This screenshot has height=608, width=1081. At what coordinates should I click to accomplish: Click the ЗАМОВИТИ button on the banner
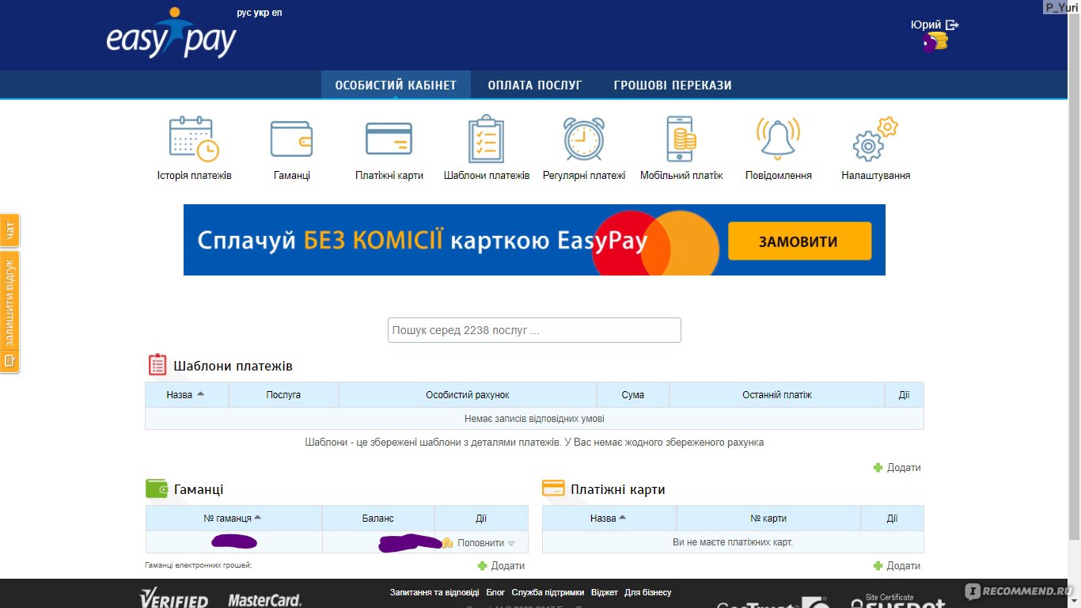point(799,241)
